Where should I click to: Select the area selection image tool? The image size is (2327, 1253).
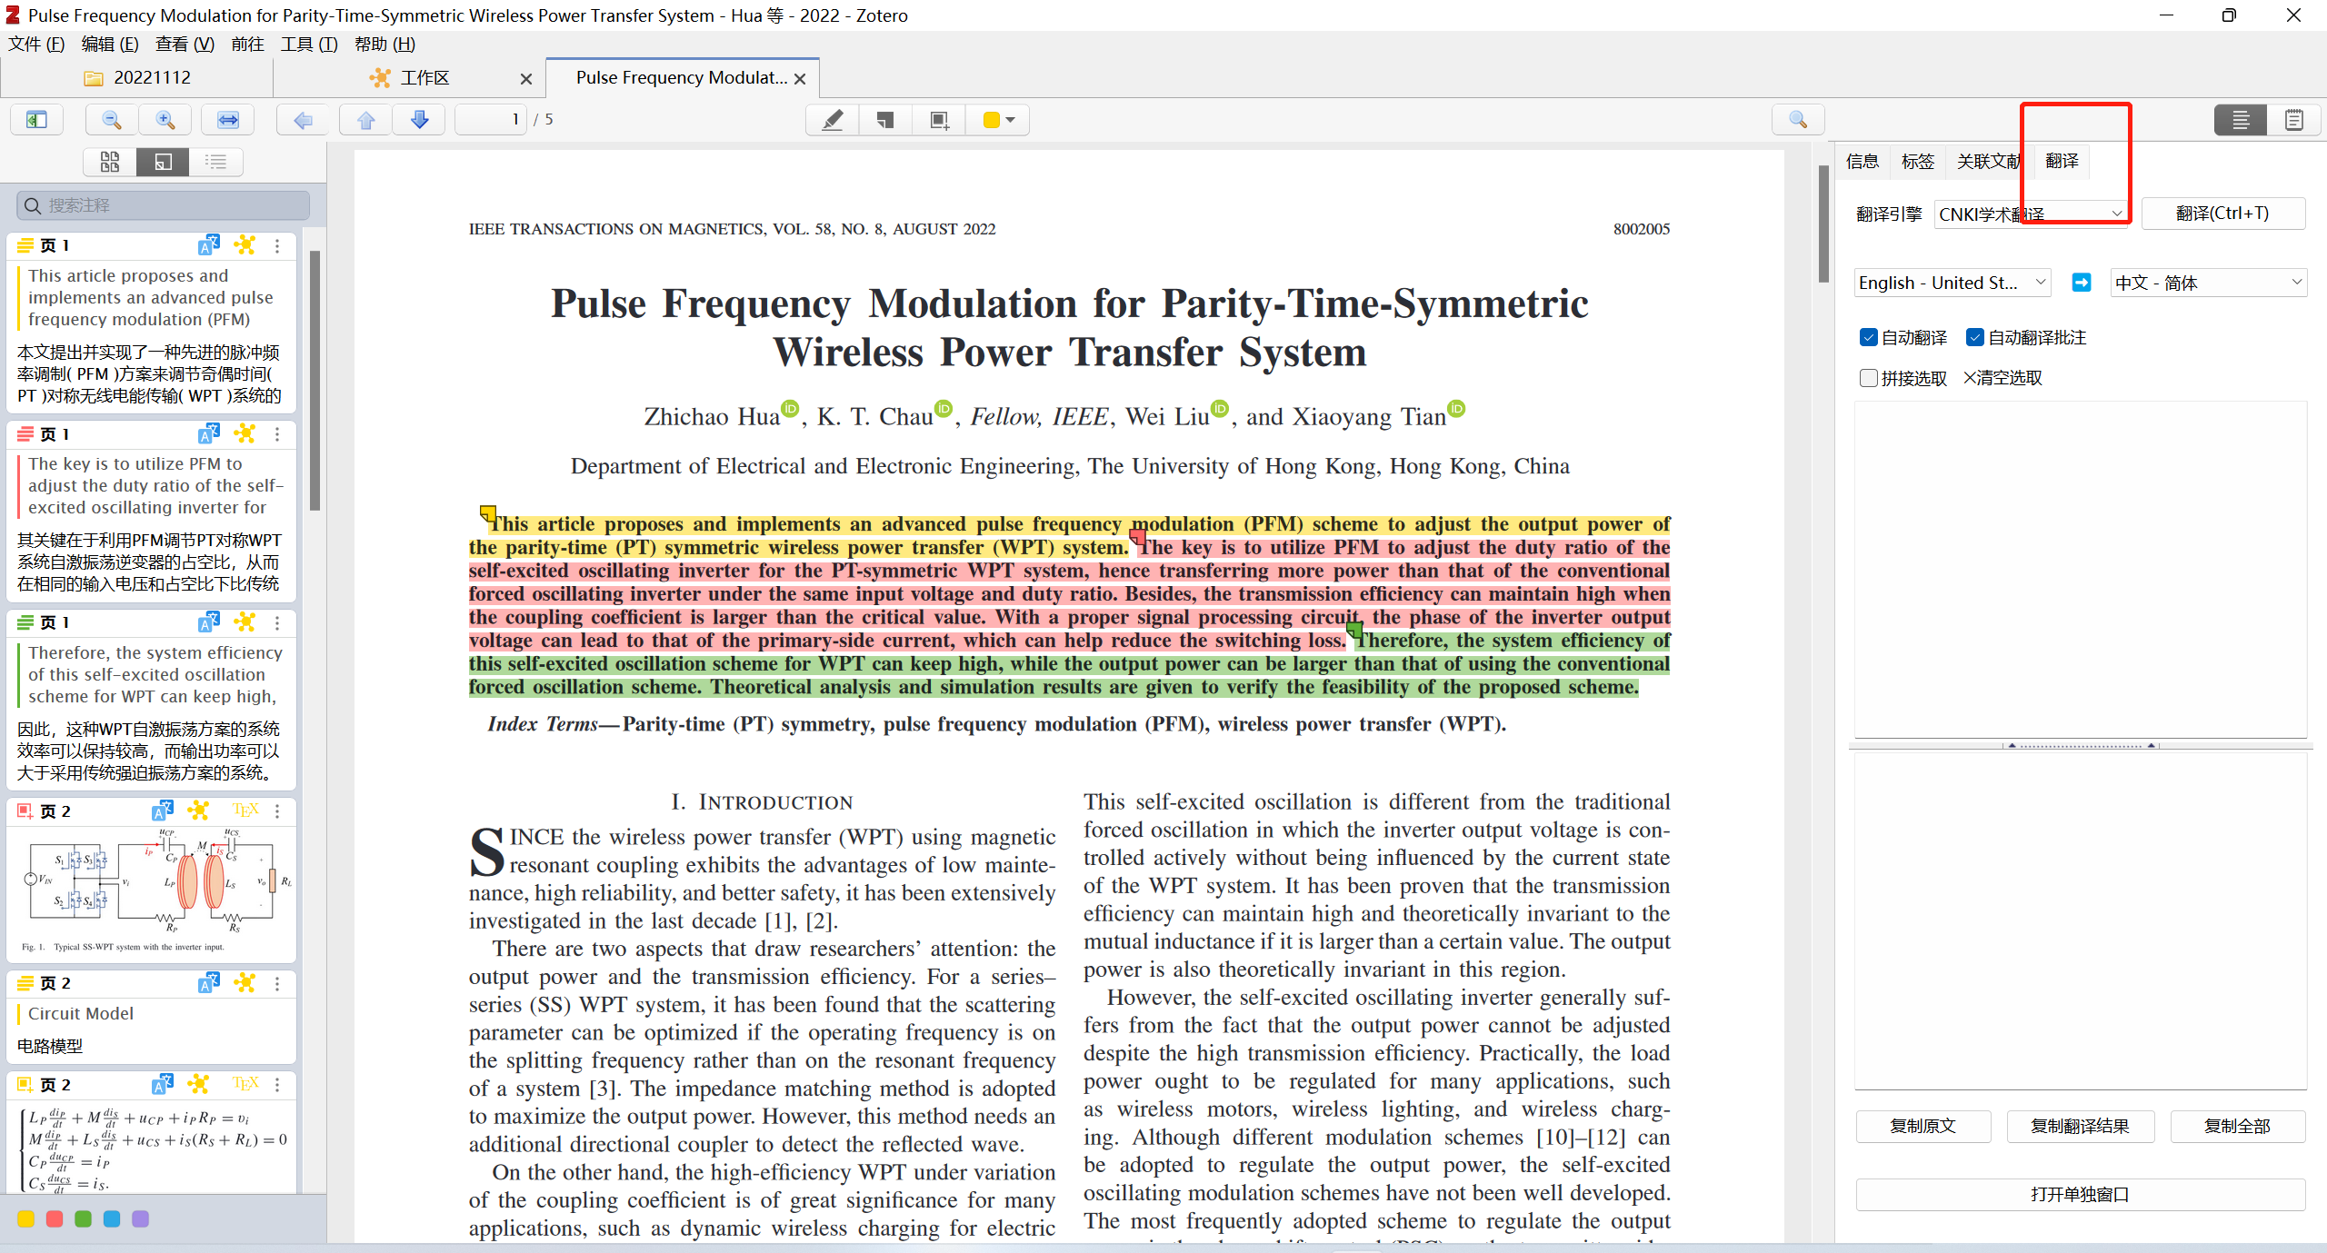939,120
